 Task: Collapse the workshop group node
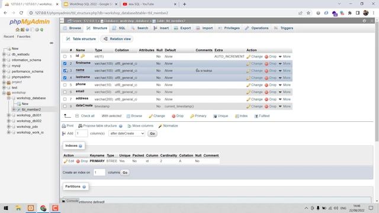coord(4,93)
